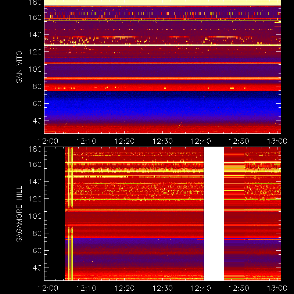Pick the 13:00 label under Sagamore Hill plot
The height and width of the screenshot is (294, 294).
pyautogui.click(x=277, y=288)
